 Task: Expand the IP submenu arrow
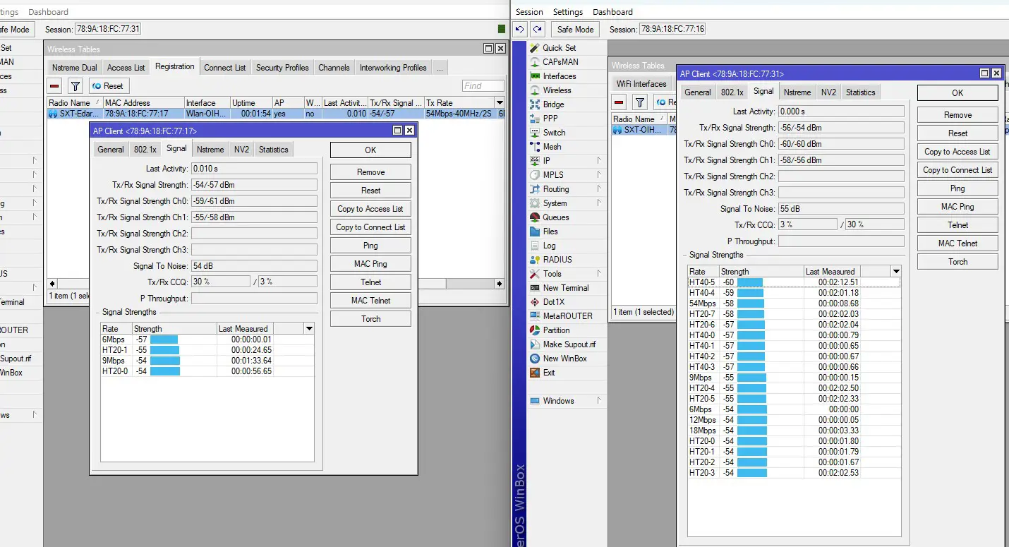(x=599, y=161)
